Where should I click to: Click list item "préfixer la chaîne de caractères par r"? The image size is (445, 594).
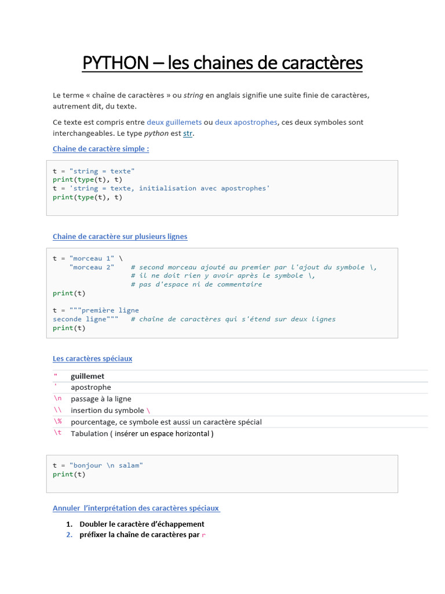point(143,534)
